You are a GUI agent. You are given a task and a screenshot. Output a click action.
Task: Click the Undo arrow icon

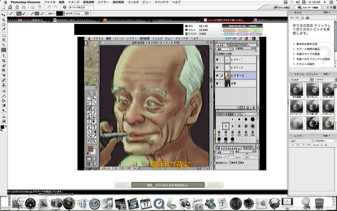[49, 7]
